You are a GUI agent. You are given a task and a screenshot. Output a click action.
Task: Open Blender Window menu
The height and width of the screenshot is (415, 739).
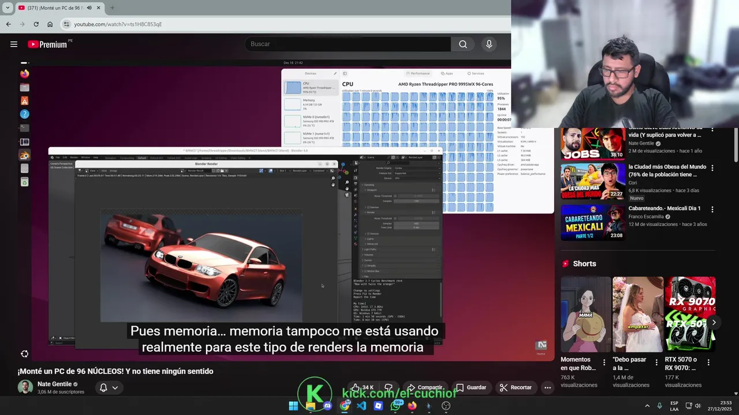click(85, 157)
